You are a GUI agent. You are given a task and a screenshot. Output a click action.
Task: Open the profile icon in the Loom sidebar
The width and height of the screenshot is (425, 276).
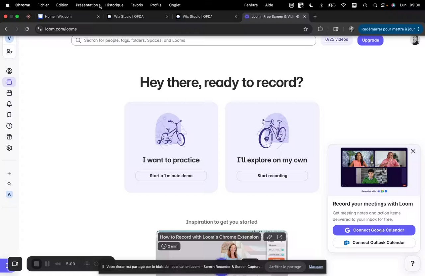click(9, 71)
